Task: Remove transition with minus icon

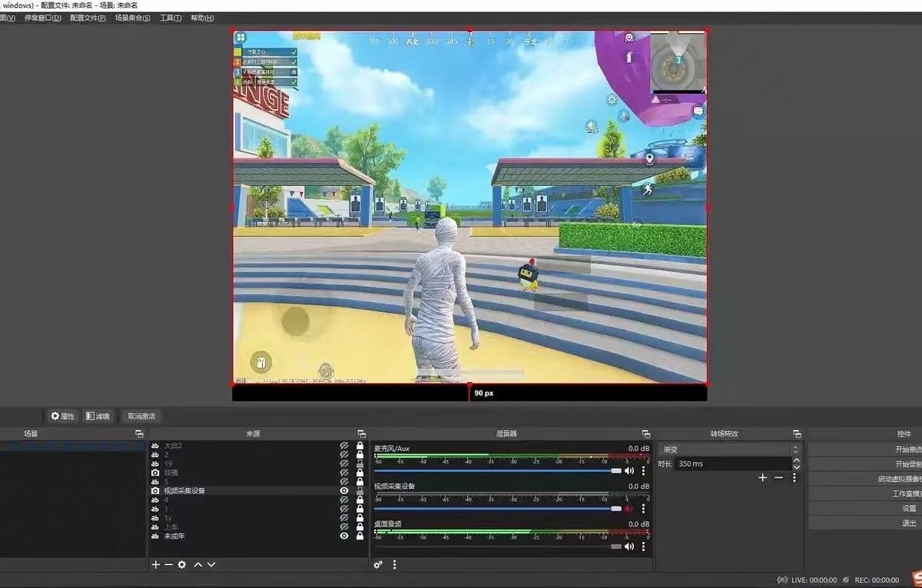Action: click(x=778, y=477)
